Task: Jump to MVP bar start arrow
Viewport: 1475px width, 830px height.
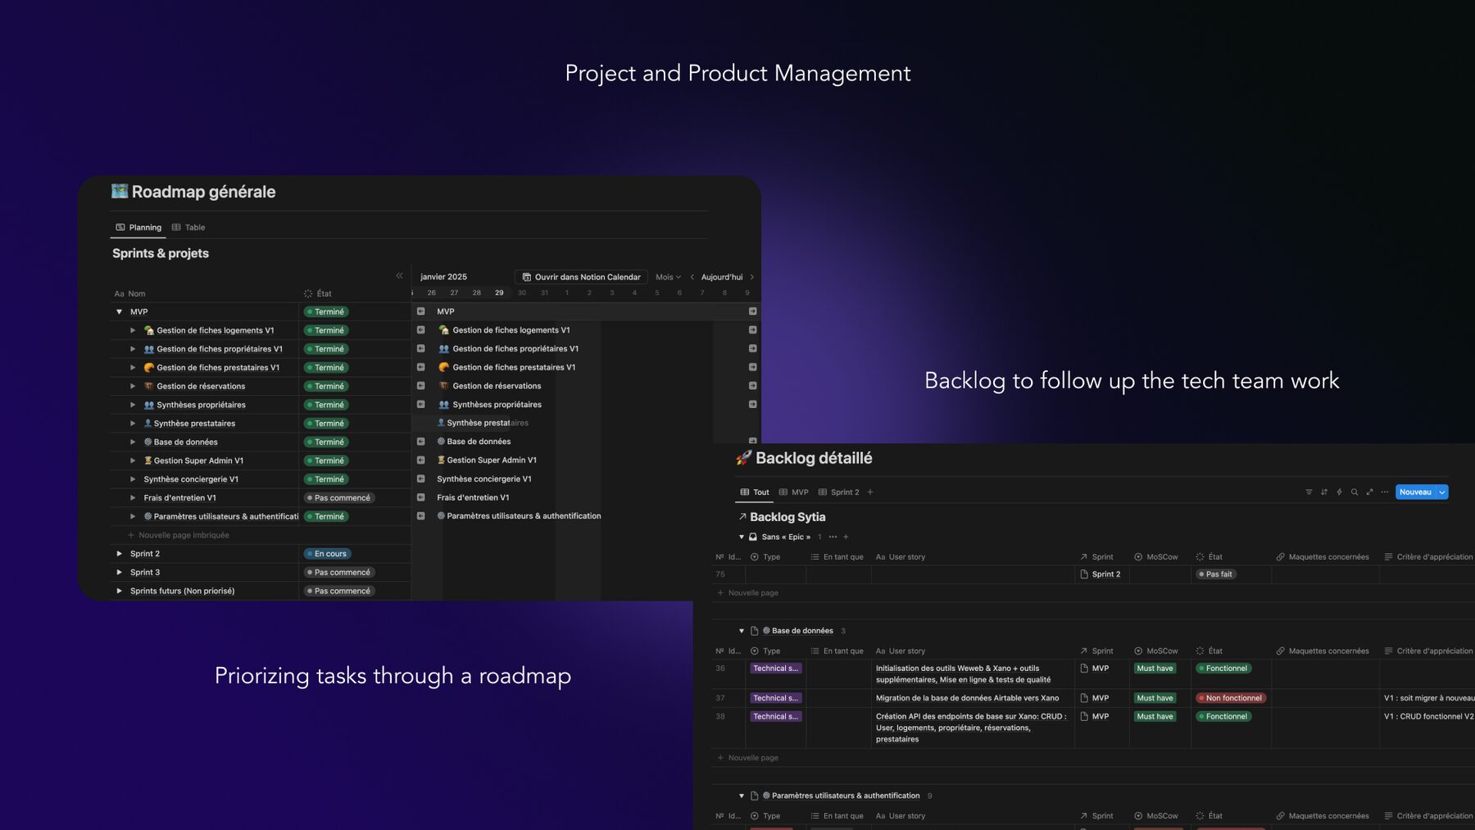Action: tap(420, 311)
